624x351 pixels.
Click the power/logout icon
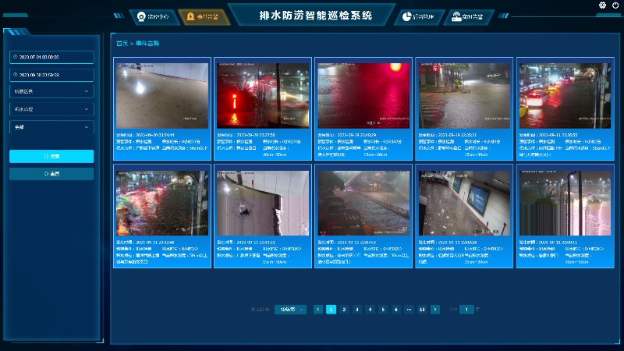[x=615, y=5]
